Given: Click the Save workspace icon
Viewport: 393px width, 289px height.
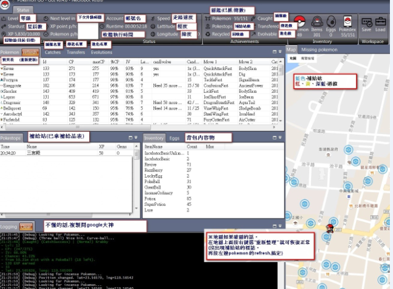Looking at the screenshot, I should [366, 23].
